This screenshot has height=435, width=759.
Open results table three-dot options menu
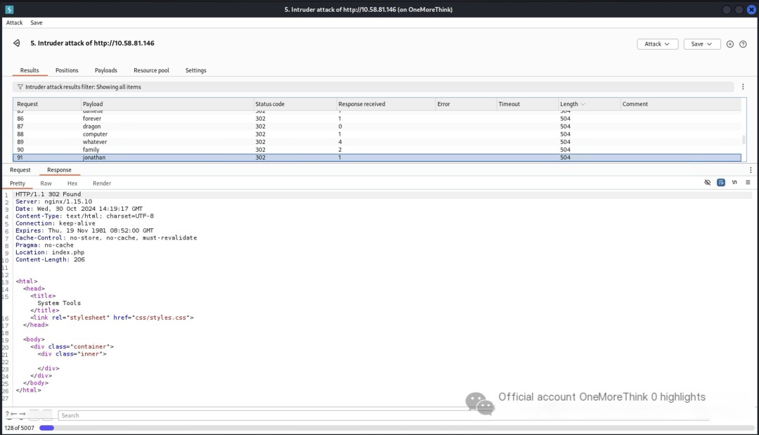point(743,86)
